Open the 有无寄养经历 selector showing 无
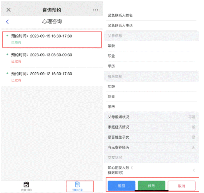 click(x=152, y=147)
